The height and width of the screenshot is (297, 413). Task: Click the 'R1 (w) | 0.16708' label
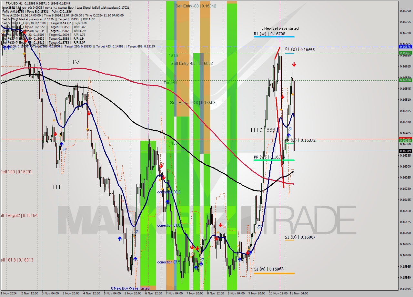269,34
